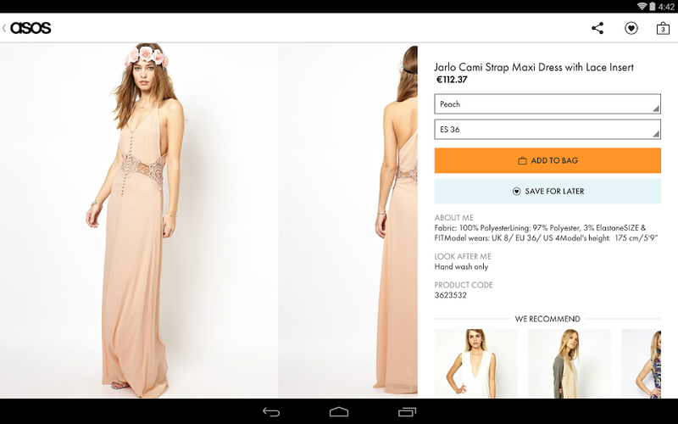Tap Android recent apps button

(x=407, y=412)
